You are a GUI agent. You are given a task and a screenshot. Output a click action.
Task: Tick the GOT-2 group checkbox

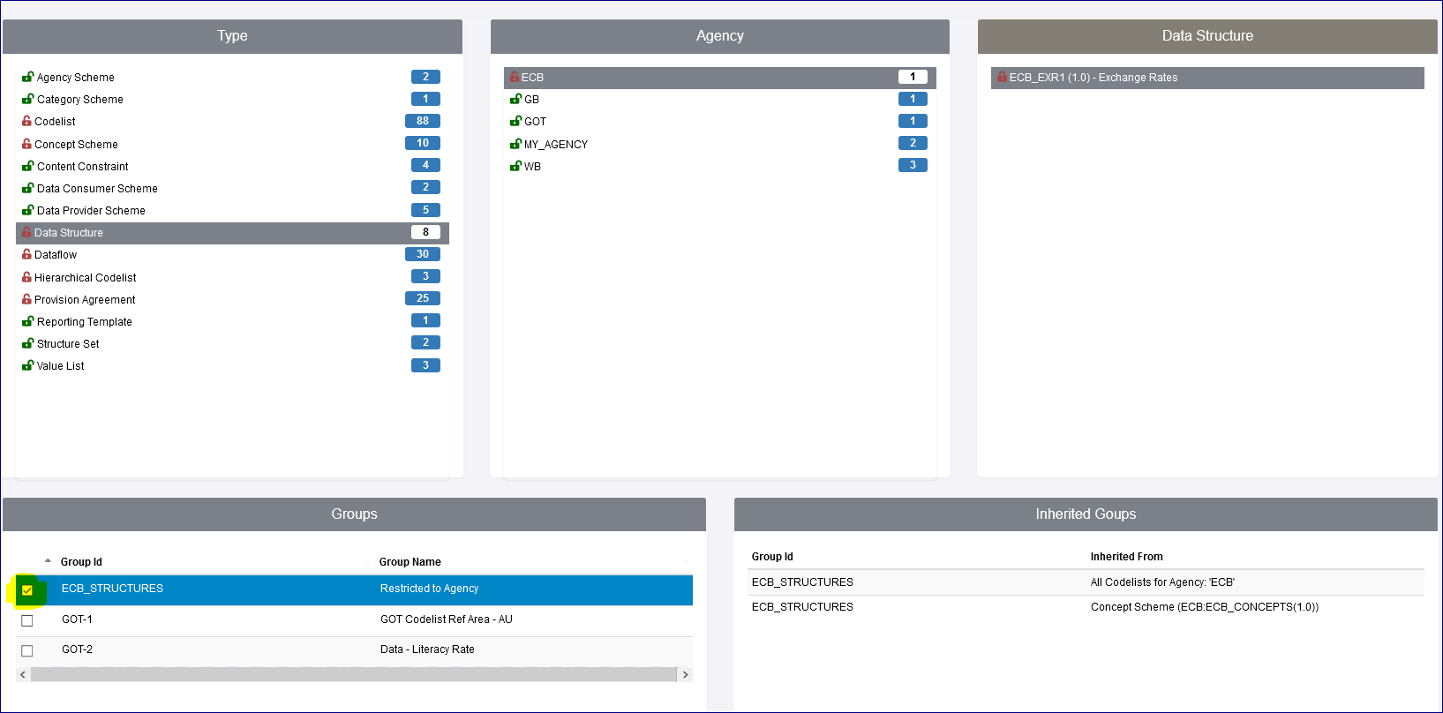click(27, 650)
